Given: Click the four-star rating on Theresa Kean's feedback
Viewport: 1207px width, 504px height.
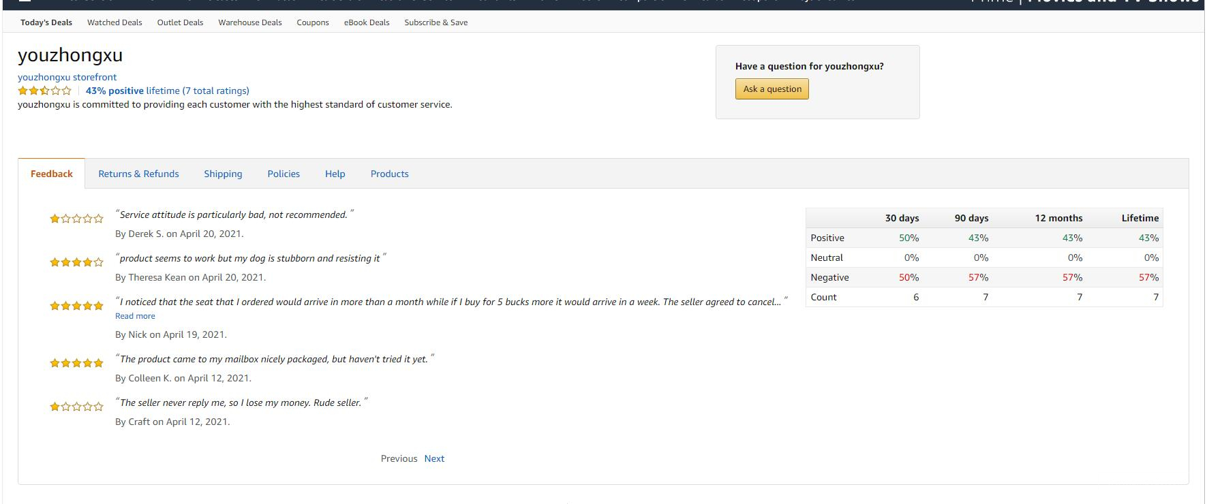Looking at the screenshot, I should pos(76,262).
